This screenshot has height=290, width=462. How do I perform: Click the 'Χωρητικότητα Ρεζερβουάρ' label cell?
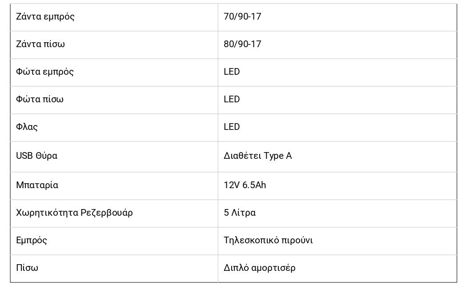tap(74, 213)
